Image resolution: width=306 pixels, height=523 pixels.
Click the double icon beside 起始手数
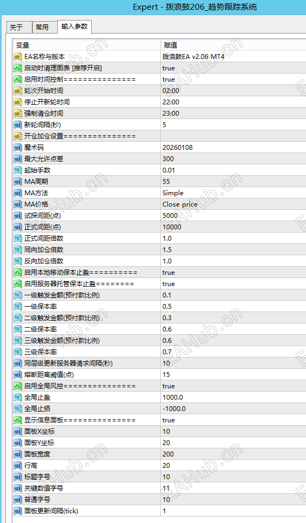click(18, 170)
